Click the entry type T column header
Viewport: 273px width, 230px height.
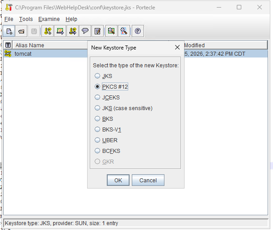point(8,45)
